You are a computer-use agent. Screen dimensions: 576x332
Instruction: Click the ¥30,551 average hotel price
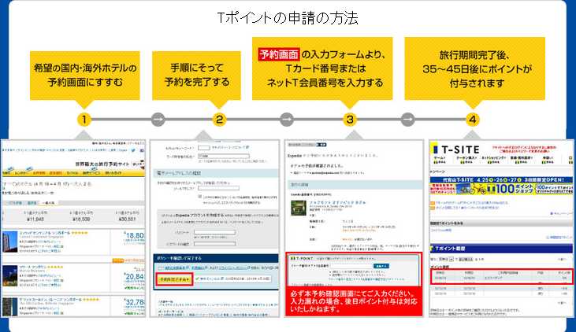[127, 219]
